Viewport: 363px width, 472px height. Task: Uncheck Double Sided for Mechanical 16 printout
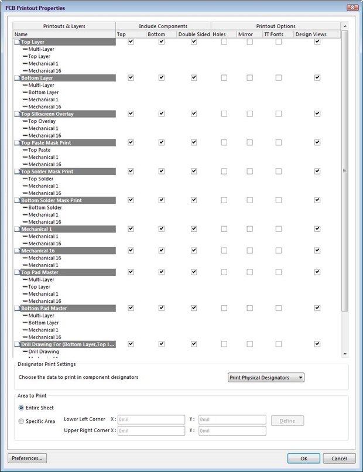(x=194, y=251)
